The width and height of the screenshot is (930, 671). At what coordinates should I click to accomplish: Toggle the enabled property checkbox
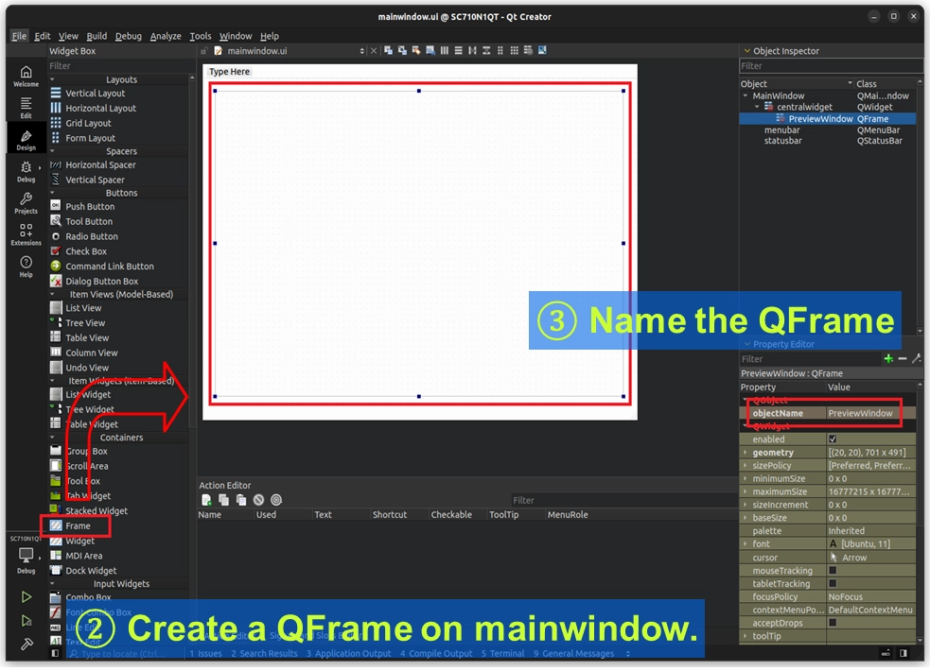point(833,439)
